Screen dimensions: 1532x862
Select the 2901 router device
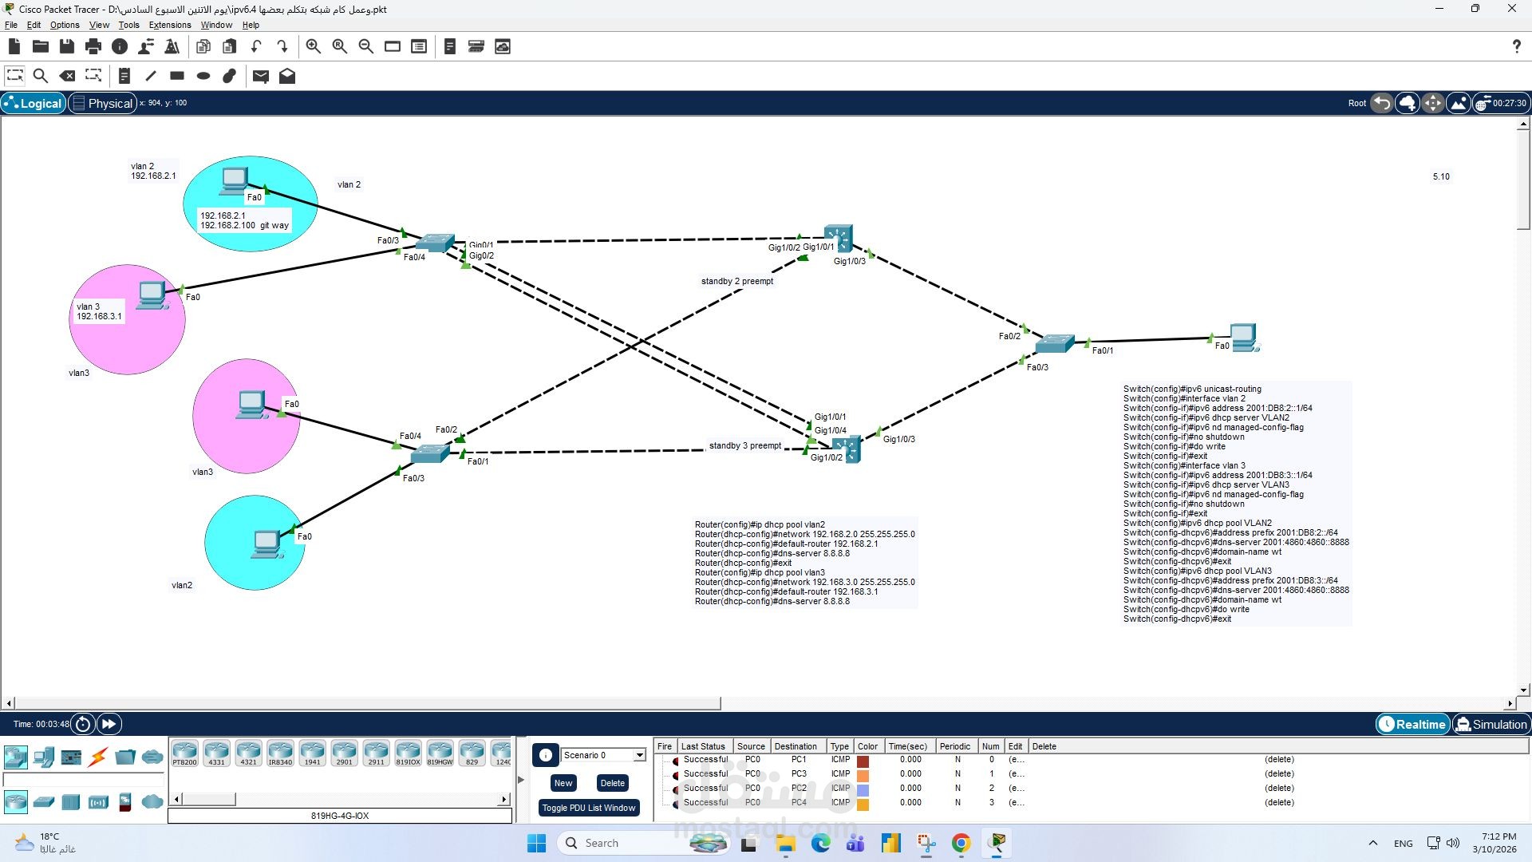point(344,751)
